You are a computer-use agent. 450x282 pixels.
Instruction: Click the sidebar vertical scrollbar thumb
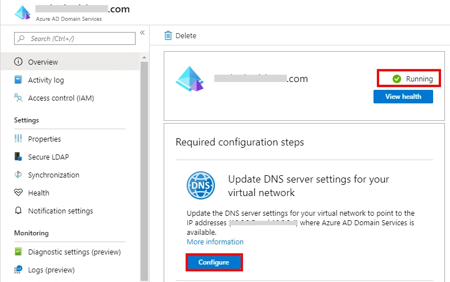click(144, 171)
